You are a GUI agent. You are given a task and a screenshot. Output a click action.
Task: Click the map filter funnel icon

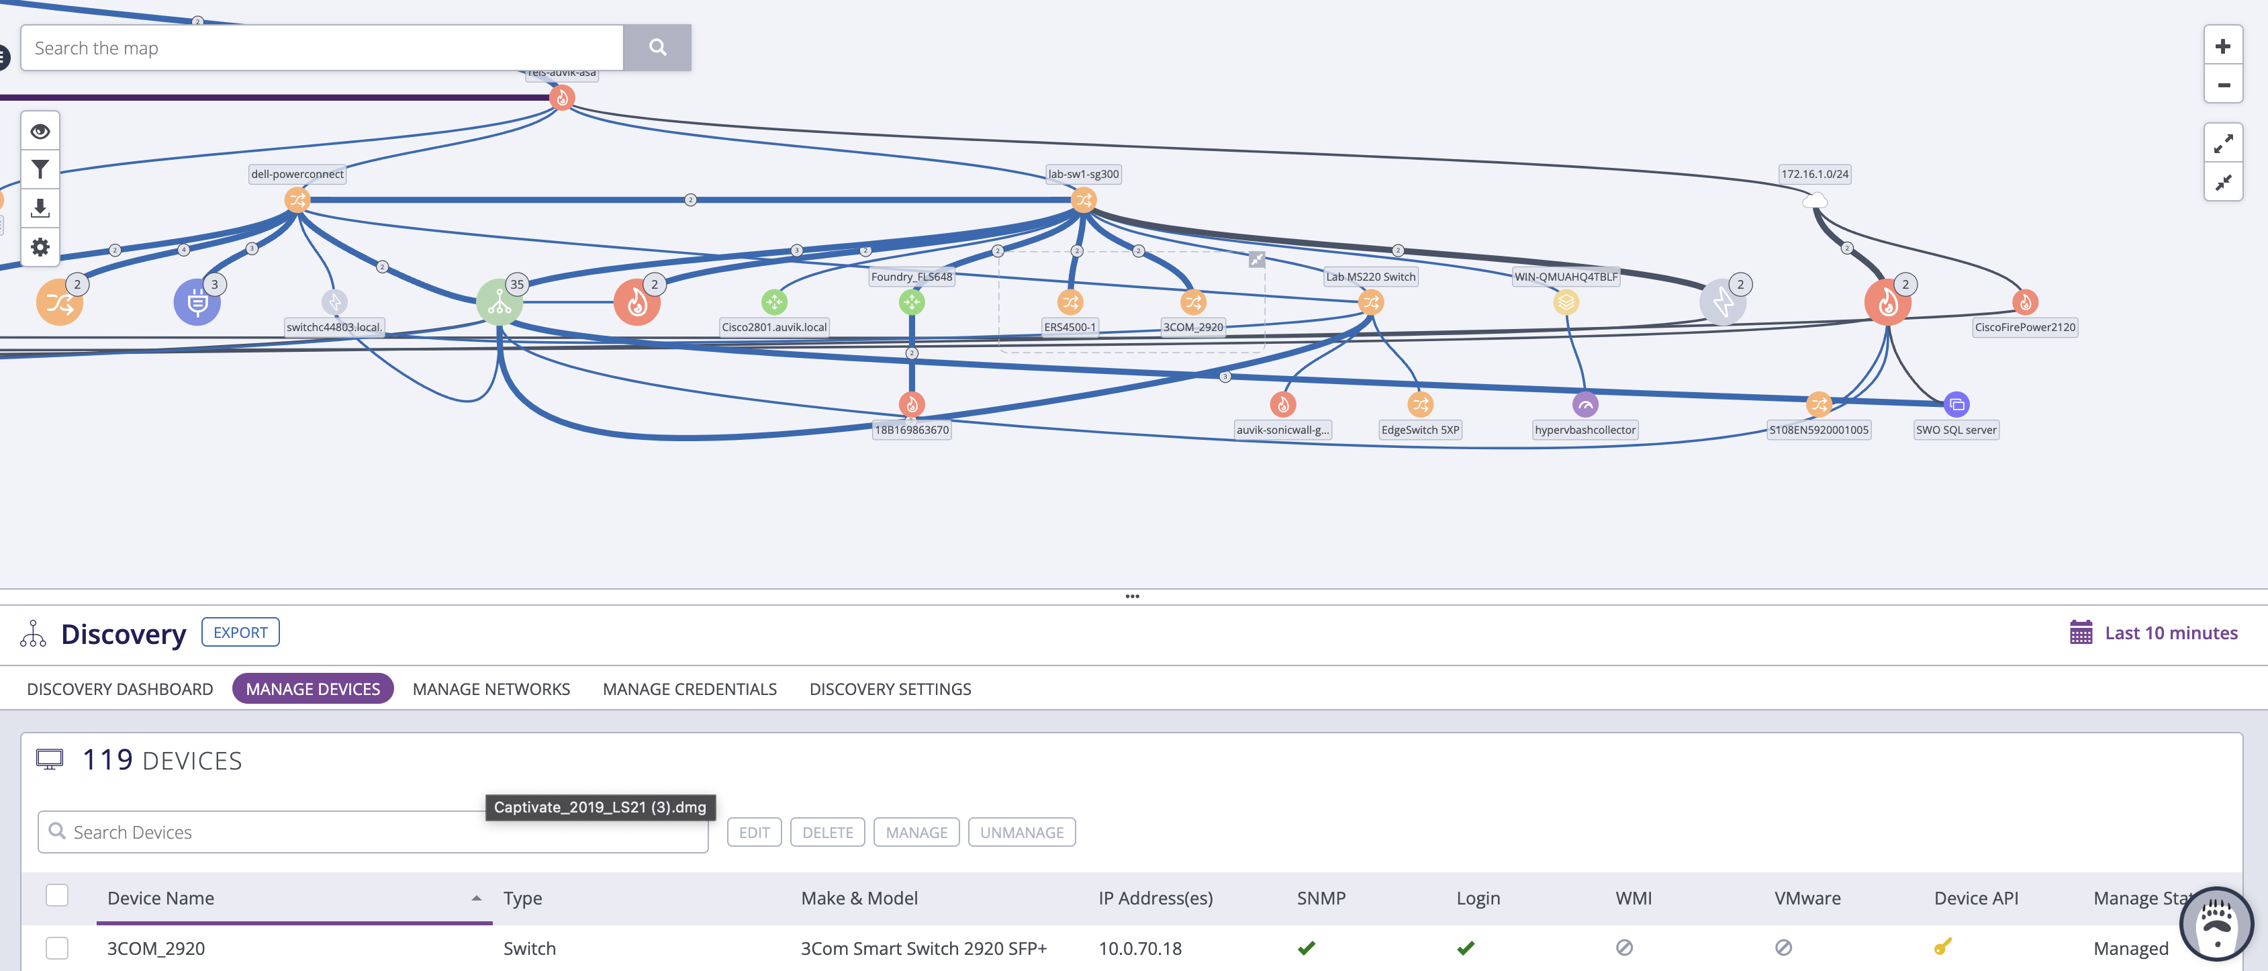point(40,169)
